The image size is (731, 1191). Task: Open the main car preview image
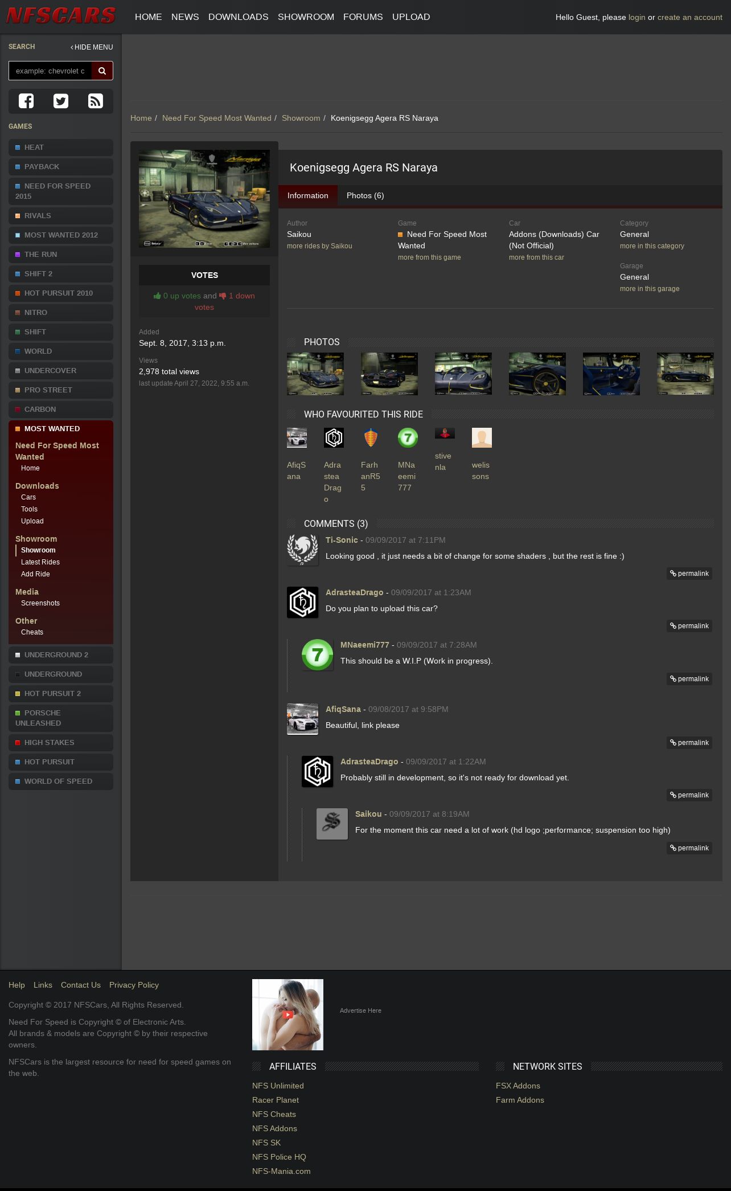point(204,199)
